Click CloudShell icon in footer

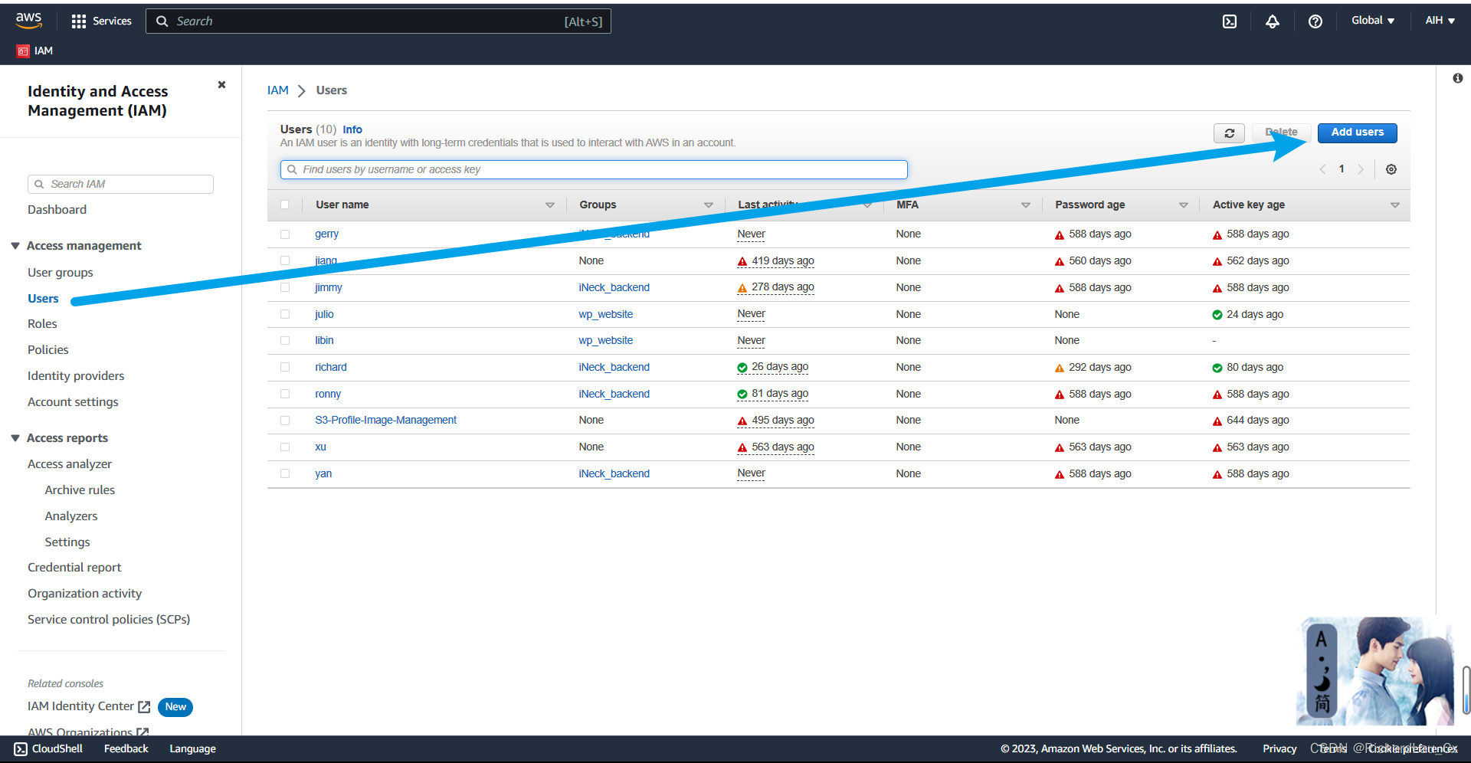click(21, 749)
